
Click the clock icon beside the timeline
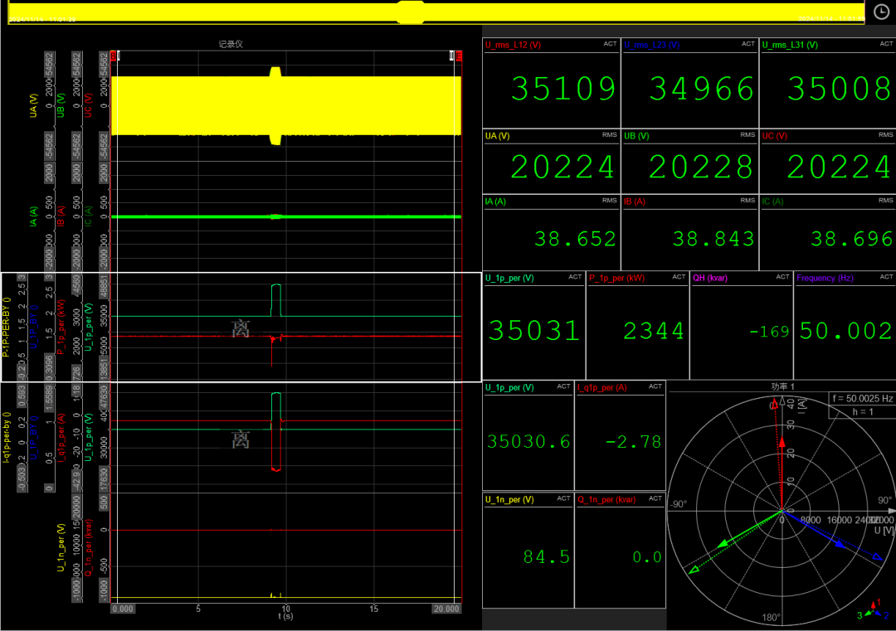coord(881,12)
